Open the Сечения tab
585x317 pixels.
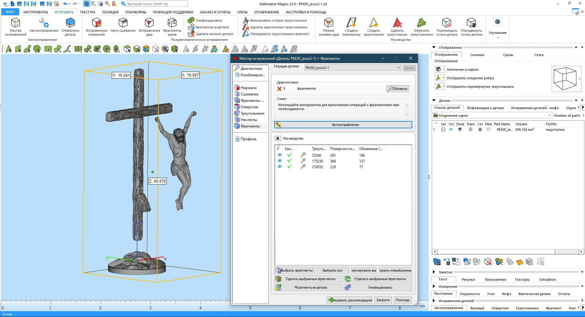pos(477,55)
